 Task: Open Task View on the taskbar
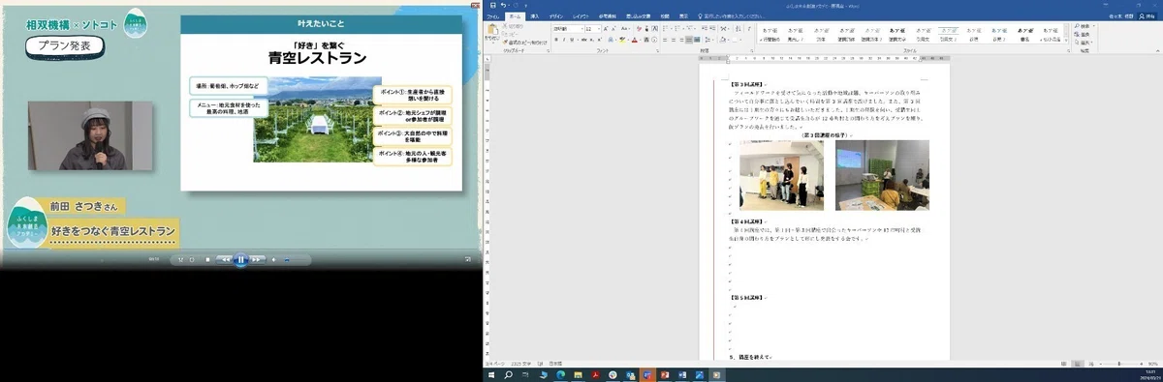[x=525, y=375]
